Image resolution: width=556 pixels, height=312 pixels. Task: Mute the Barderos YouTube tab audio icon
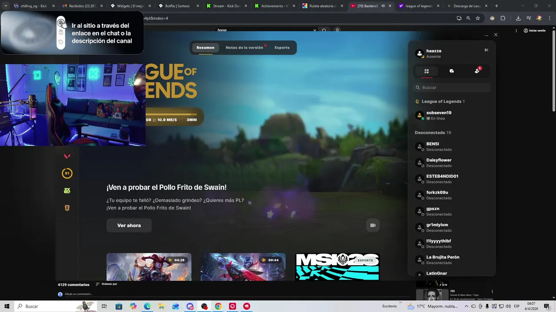point(382,6)
